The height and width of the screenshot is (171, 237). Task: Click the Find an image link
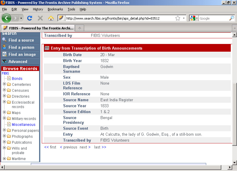(22, 54)
